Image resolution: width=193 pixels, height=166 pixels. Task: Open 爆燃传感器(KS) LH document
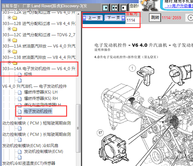[x=41, y=92]
